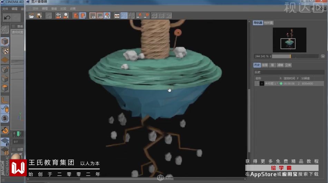Select the 未标题 1 history row
The width and height of the screenshot is (328, 183).
(x=289, y=84)
